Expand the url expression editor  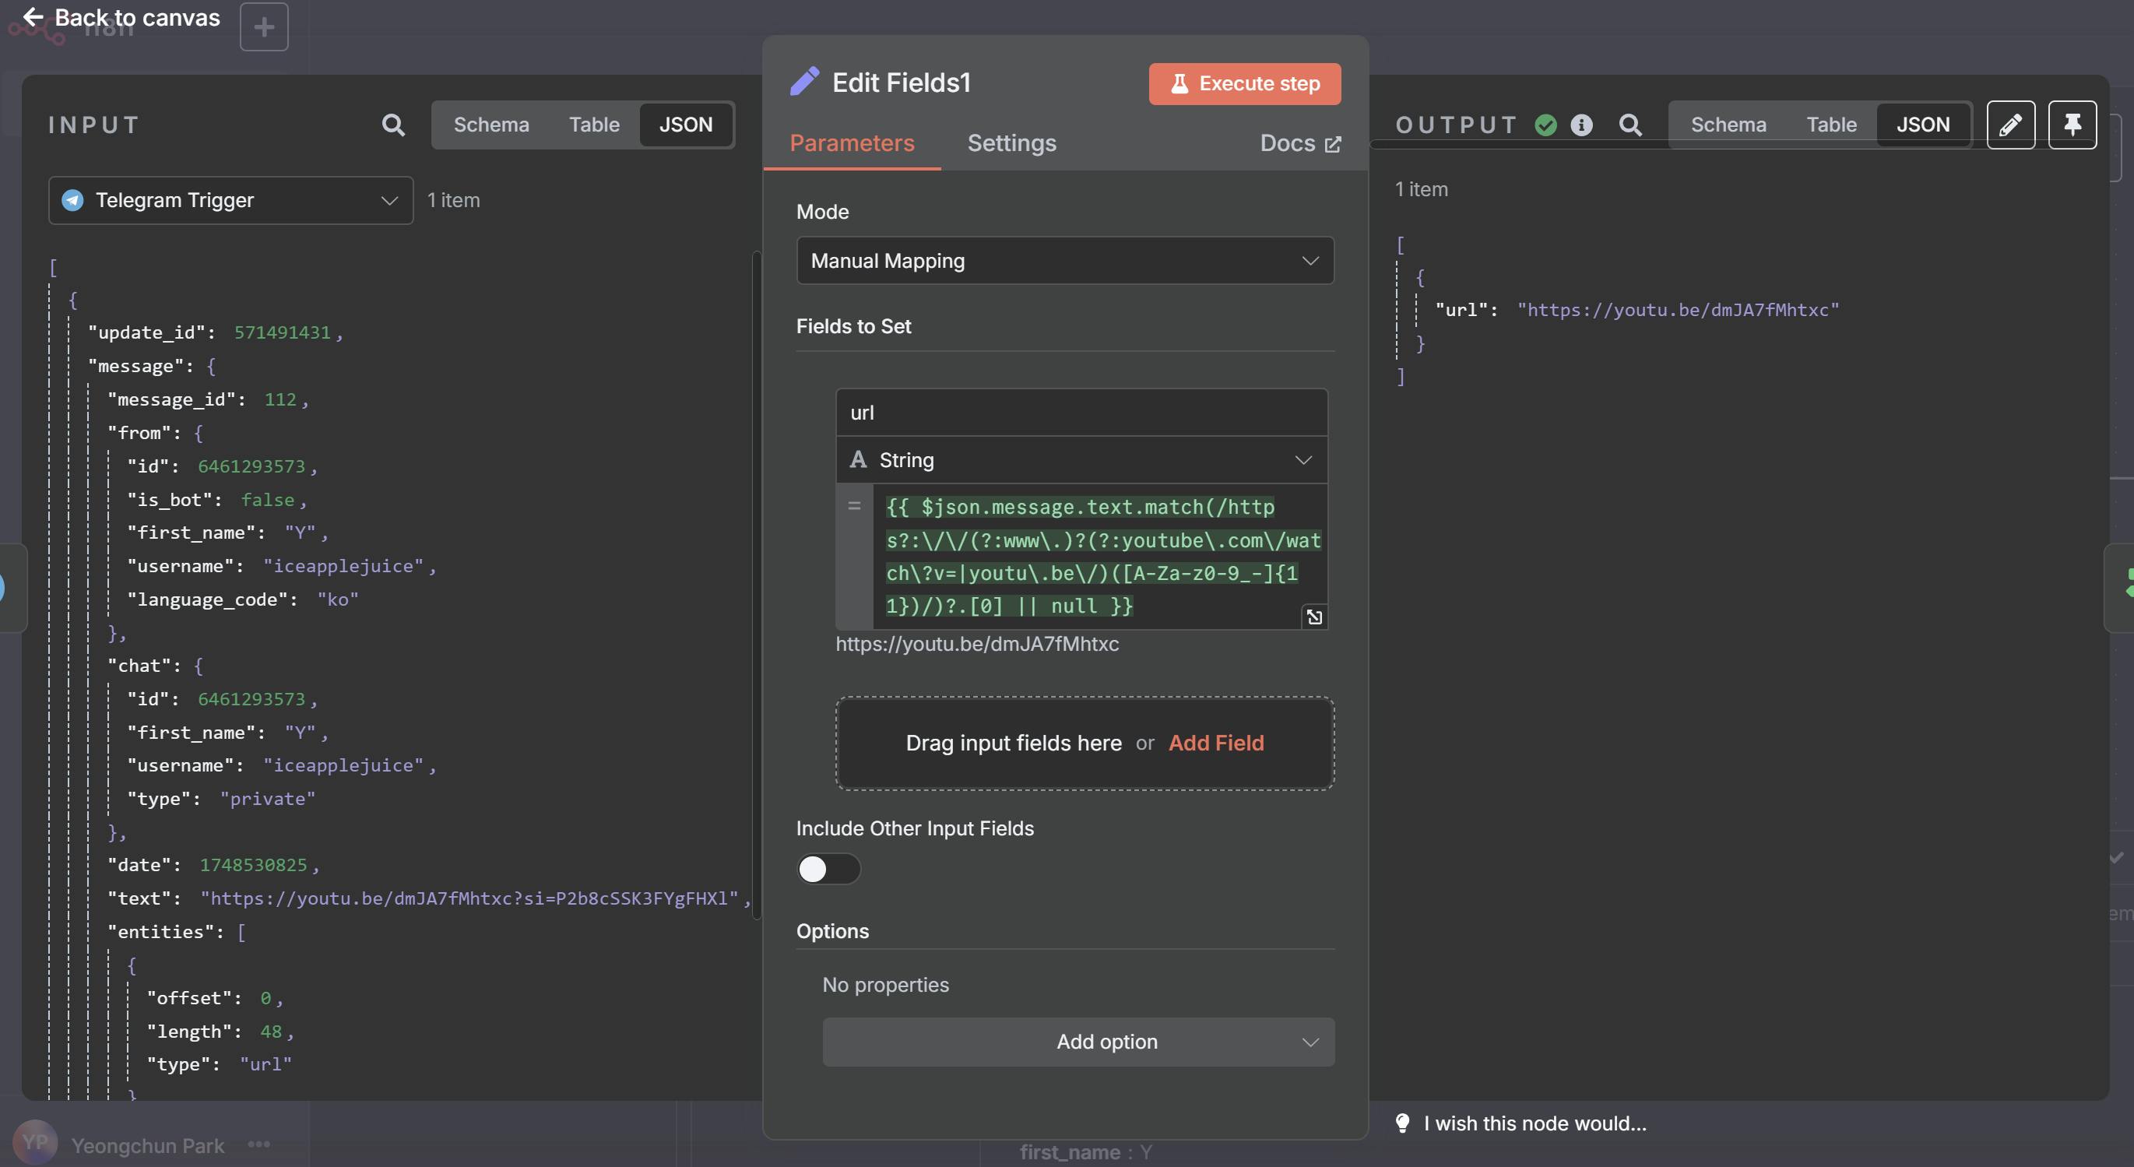tap(1314, 617)
